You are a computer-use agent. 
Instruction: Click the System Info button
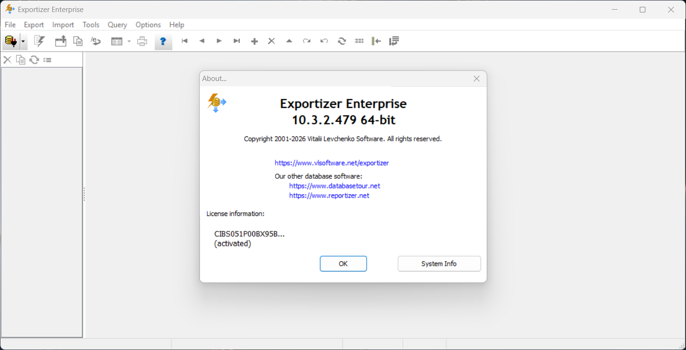[439, 264]
